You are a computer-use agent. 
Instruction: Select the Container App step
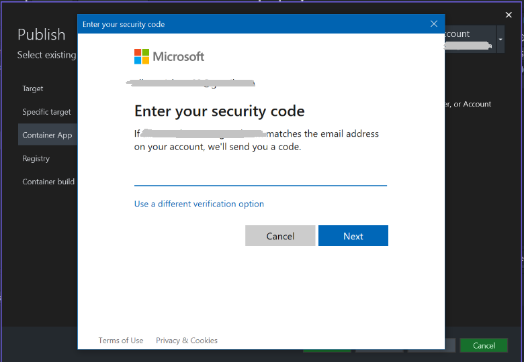pos(48,134)
